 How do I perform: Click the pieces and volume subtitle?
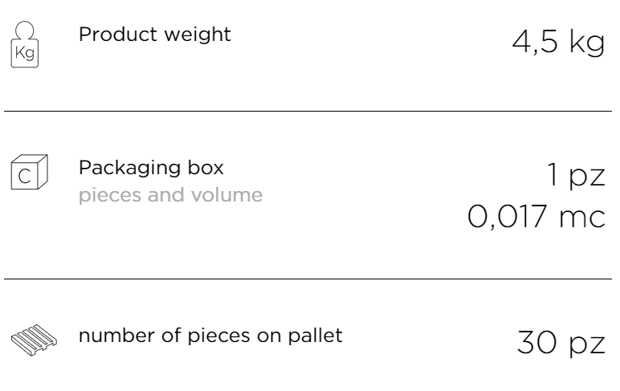(x=170, y=195)
